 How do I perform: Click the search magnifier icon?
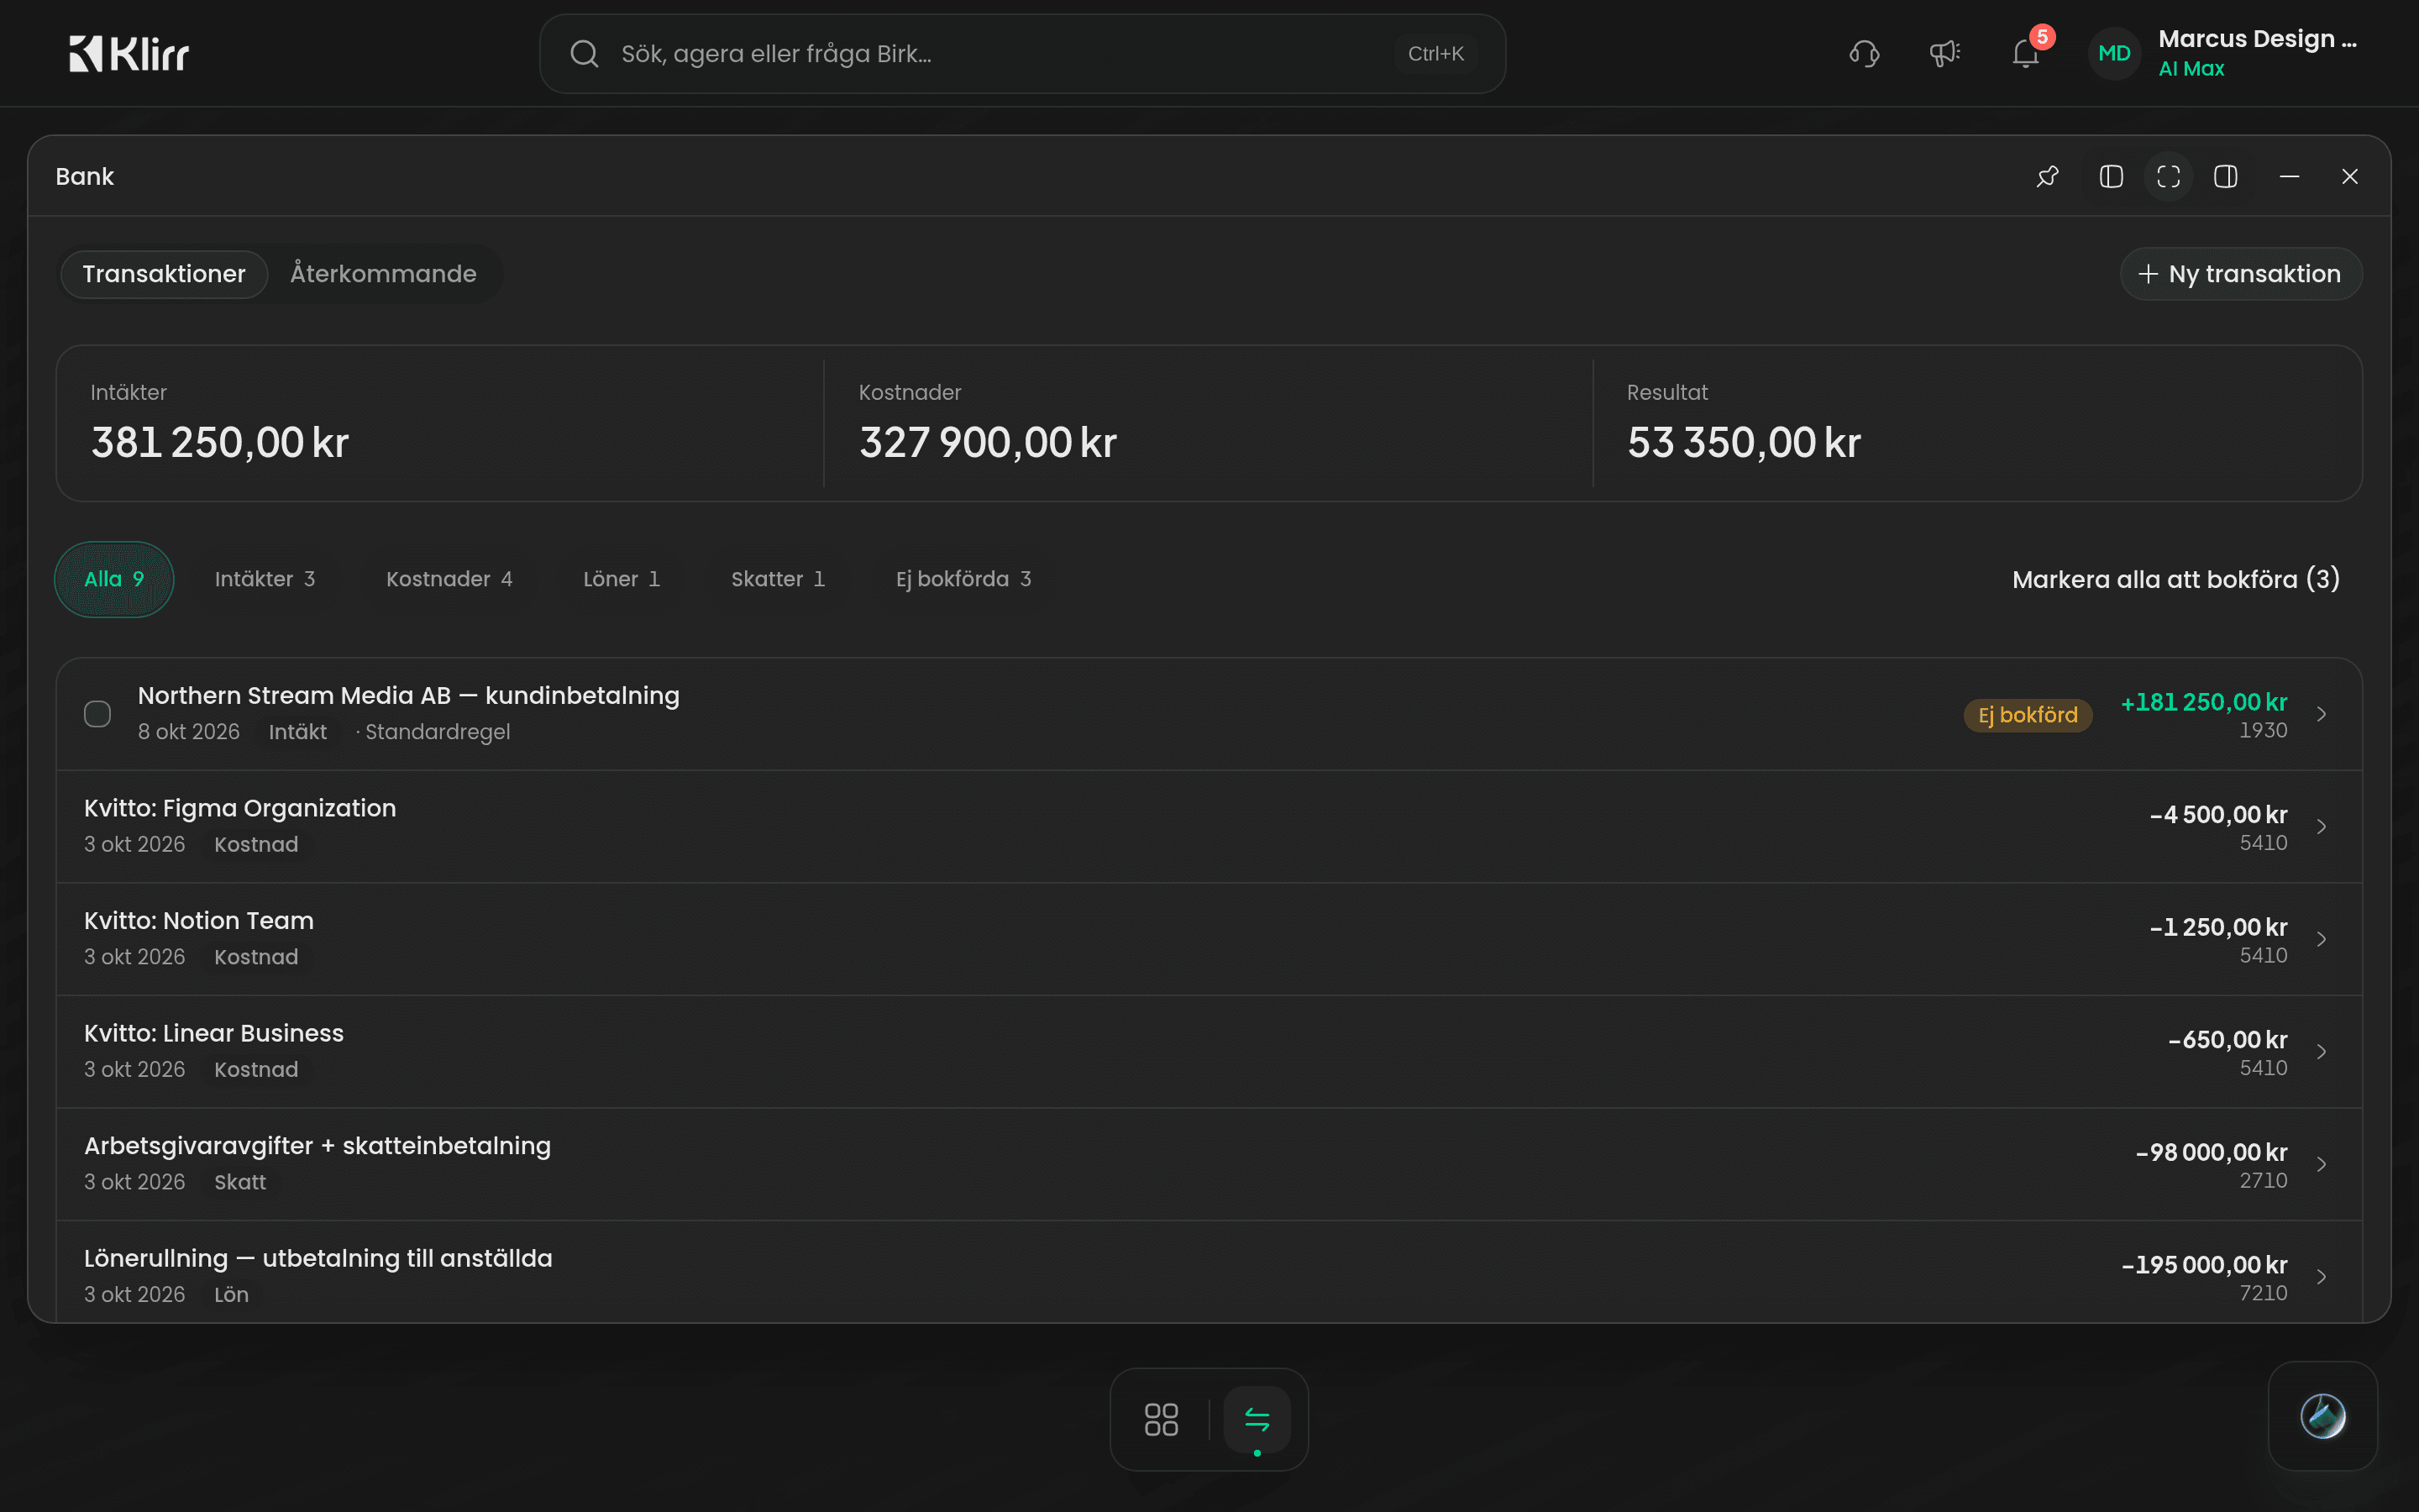(585, 54)
